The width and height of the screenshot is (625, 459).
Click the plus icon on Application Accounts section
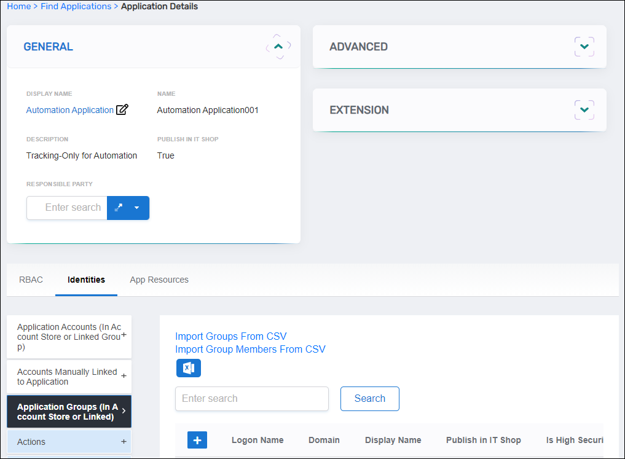(125, 336)
